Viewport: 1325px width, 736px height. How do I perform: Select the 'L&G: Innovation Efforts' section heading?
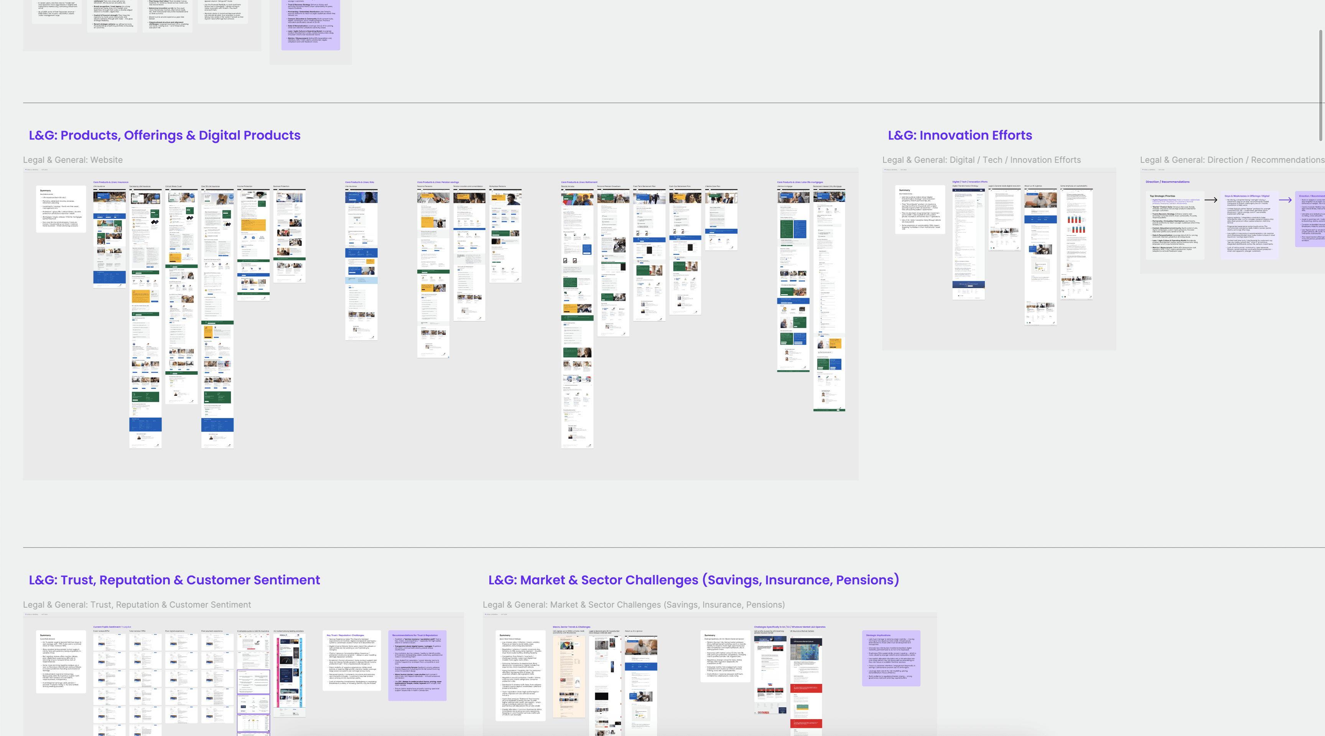pyautogui.click(x=960, y=135)
